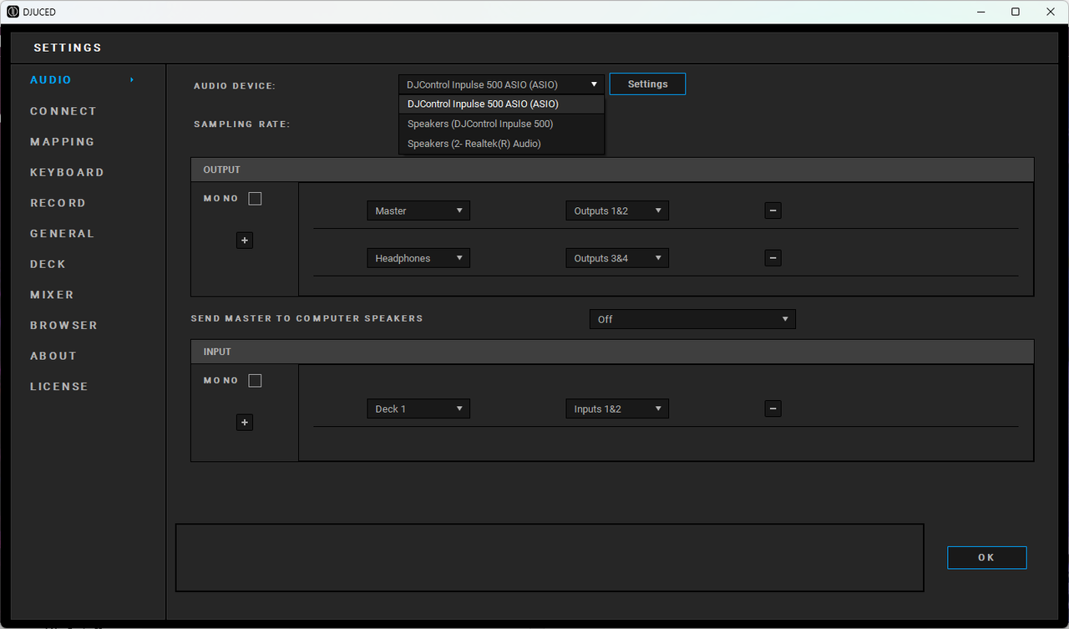
Task: Open the Inputs 1&2 channel dropdown
Action: click(617, 408)
